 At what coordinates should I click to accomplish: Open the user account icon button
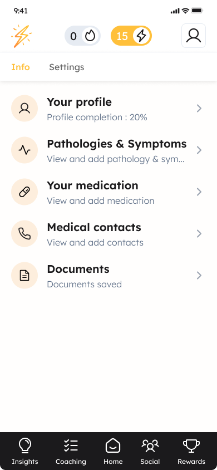[x=194, y=36]
